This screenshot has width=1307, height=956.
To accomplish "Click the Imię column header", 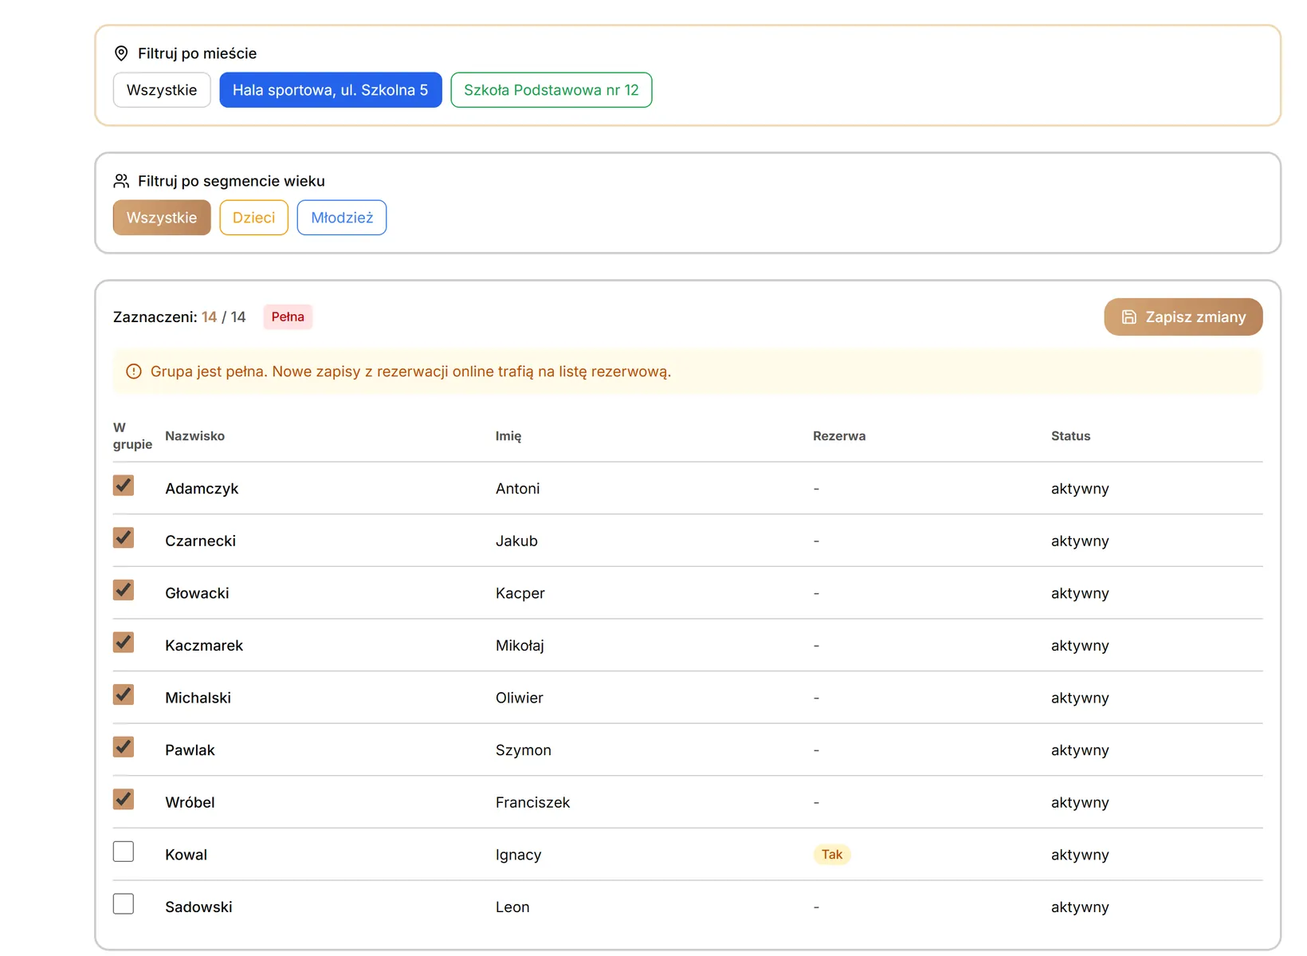I will point(508,436).
